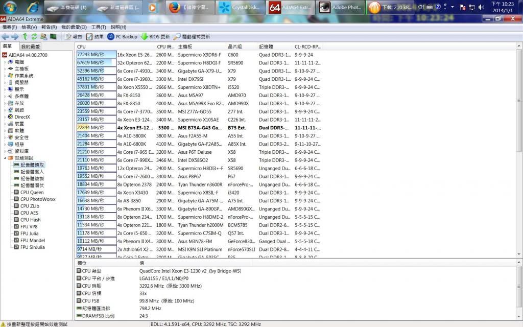The width and height of the screenshot is (523, 327).
Task: Expand the 多媒體 tree node
Action: point(5,96)
